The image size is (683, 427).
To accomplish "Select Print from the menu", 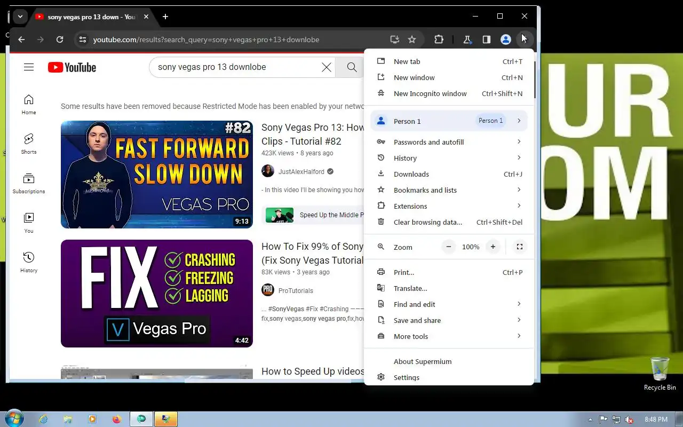I will point(449,272).
